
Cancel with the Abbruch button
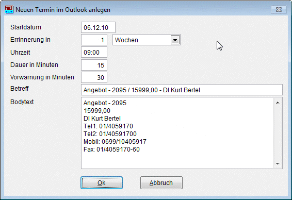(x=161, y=183)
